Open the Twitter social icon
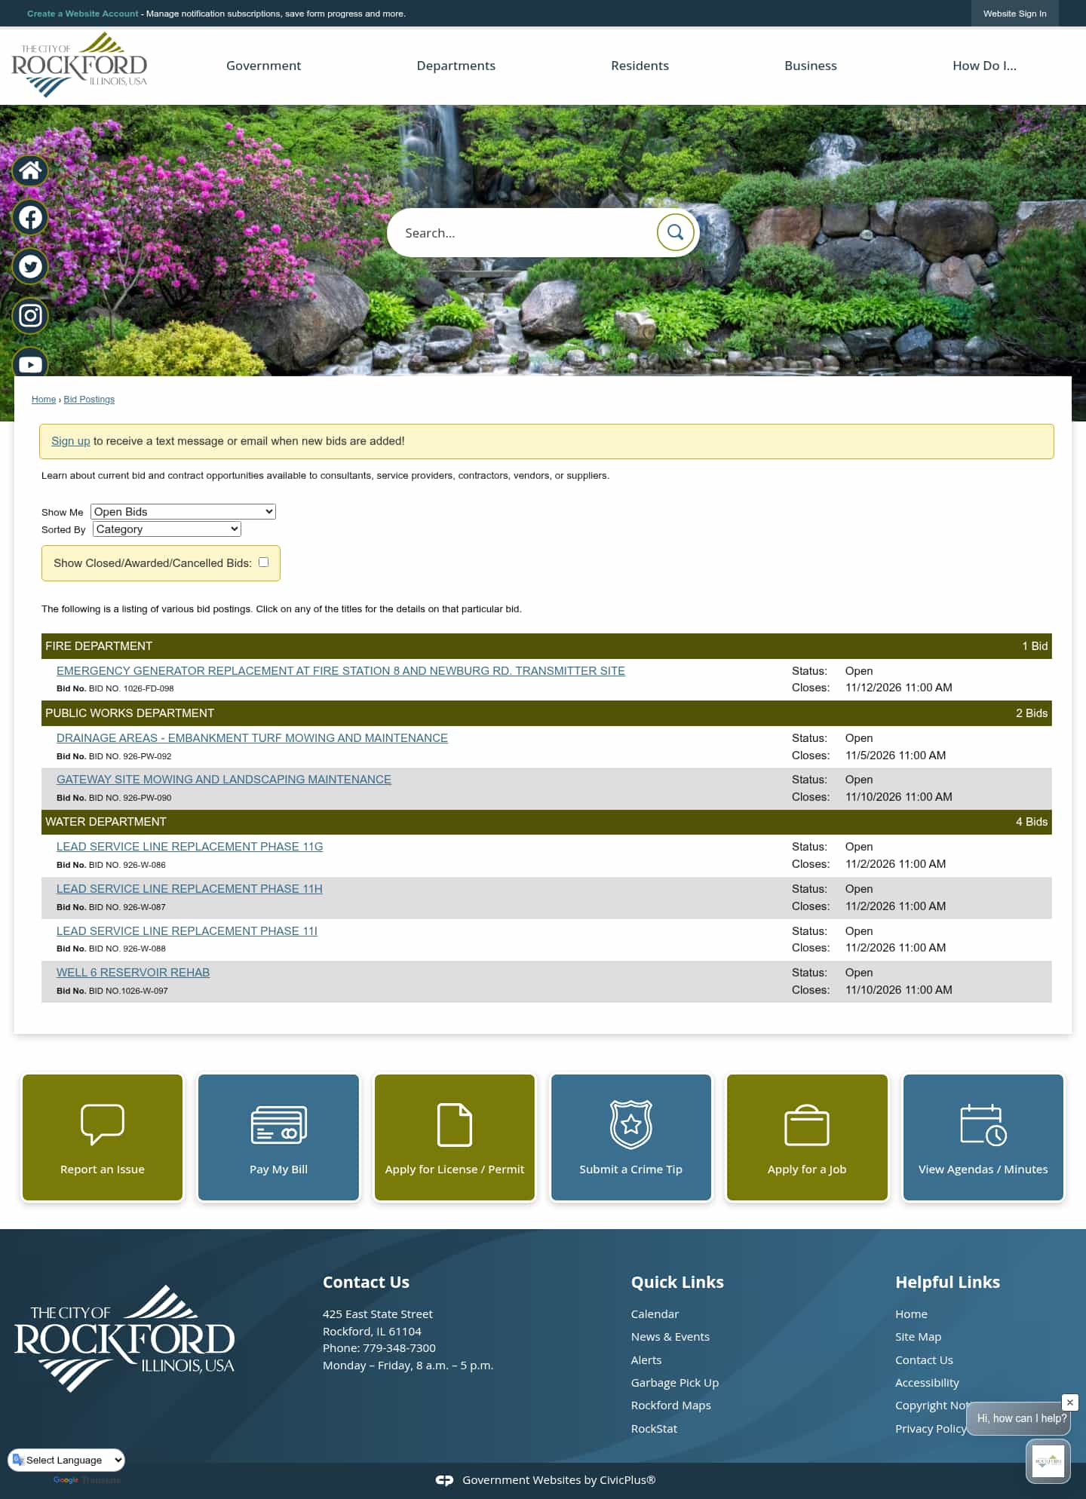This screenshot has height=1499, width=1086. pos(30,266)
